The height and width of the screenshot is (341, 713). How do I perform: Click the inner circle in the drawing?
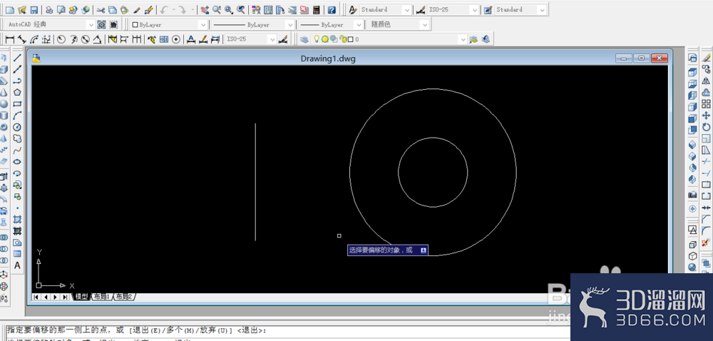point(433,173)
